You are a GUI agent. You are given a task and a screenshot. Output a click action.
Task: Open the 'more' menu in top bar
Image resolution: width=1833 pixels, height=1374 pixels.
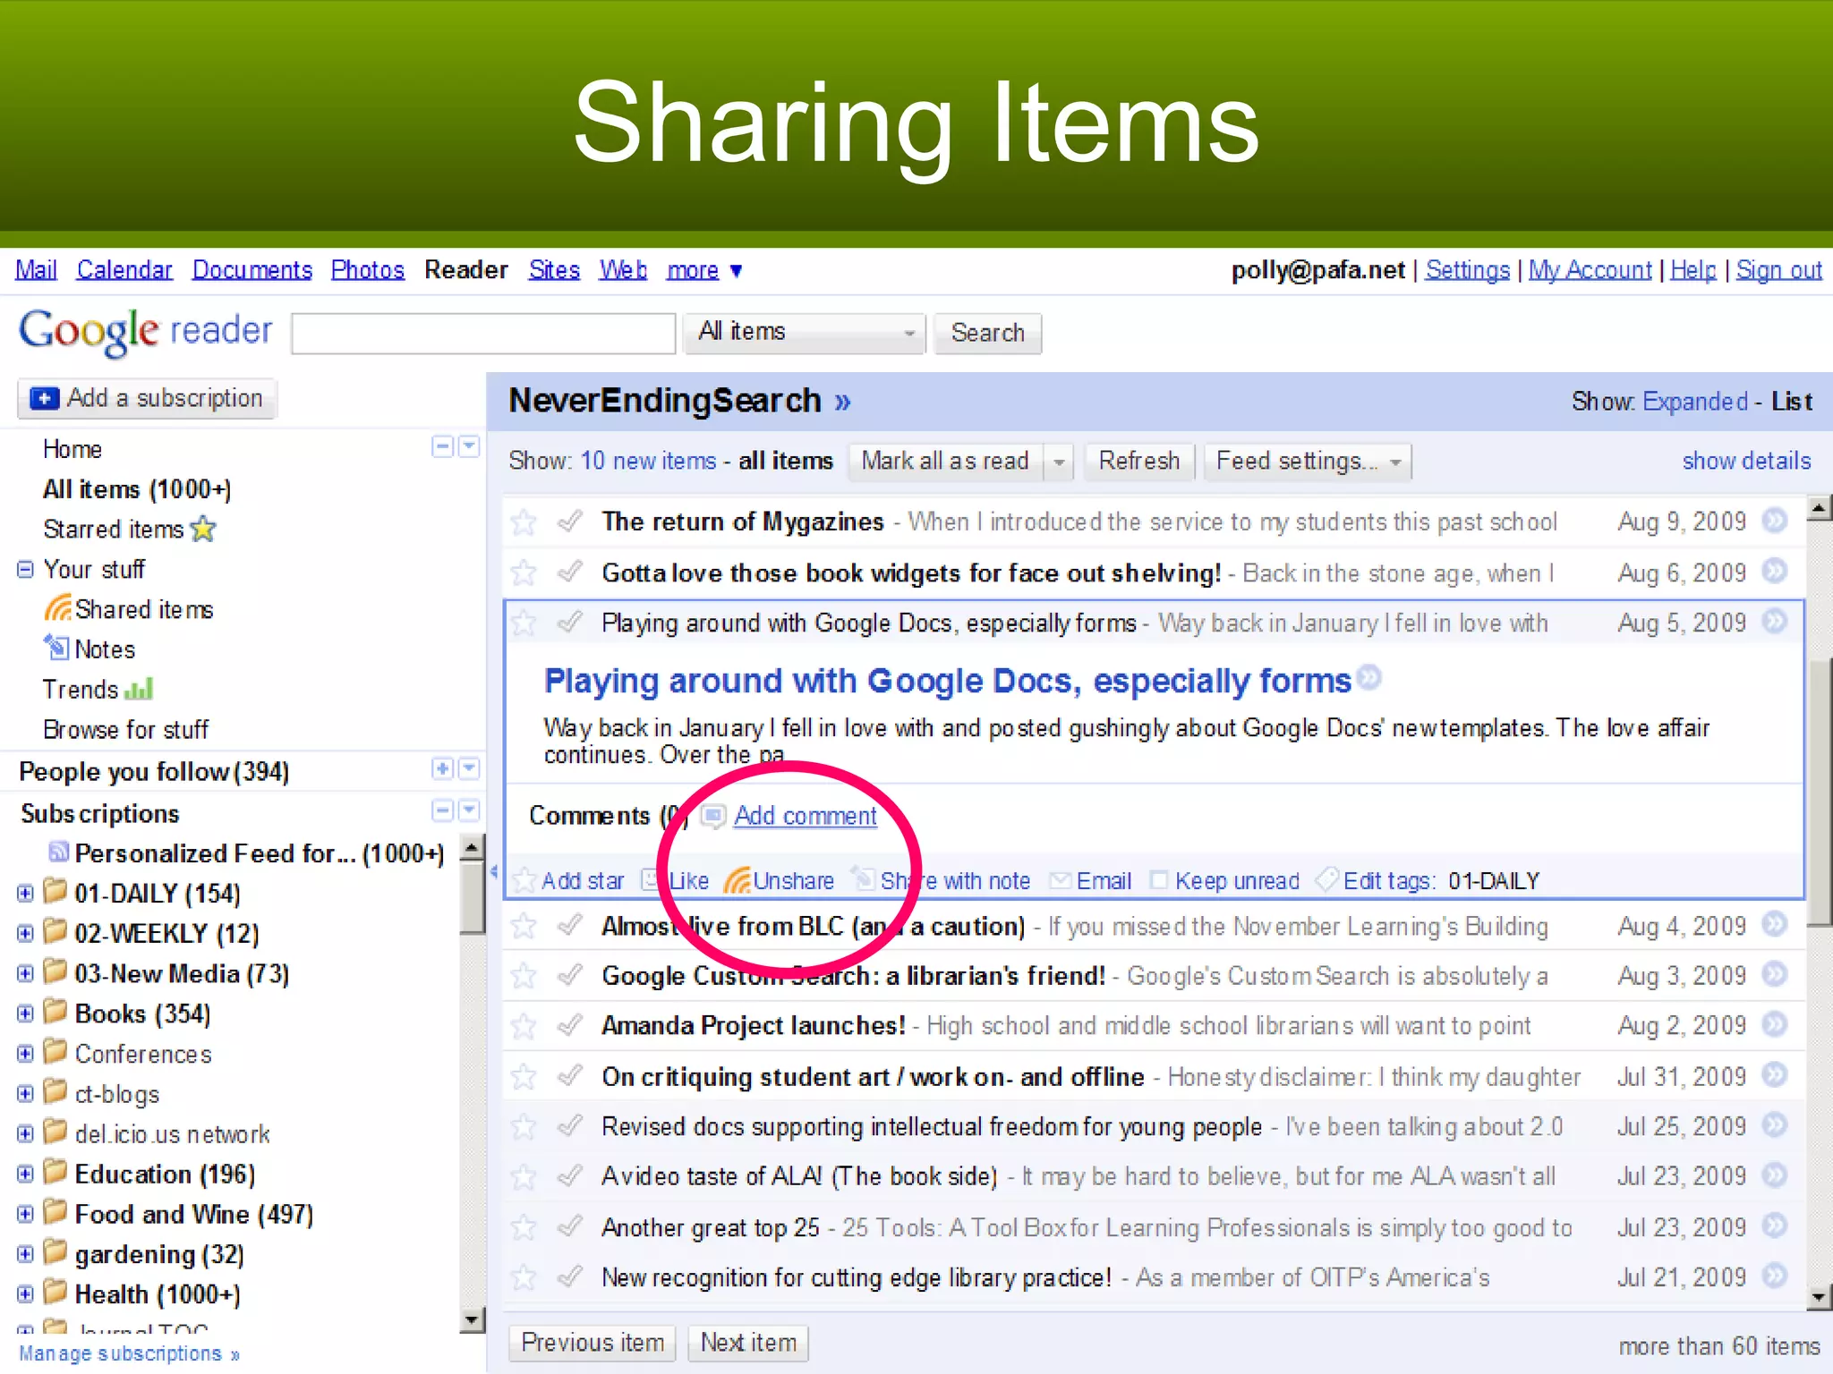(x=704, y=270)
